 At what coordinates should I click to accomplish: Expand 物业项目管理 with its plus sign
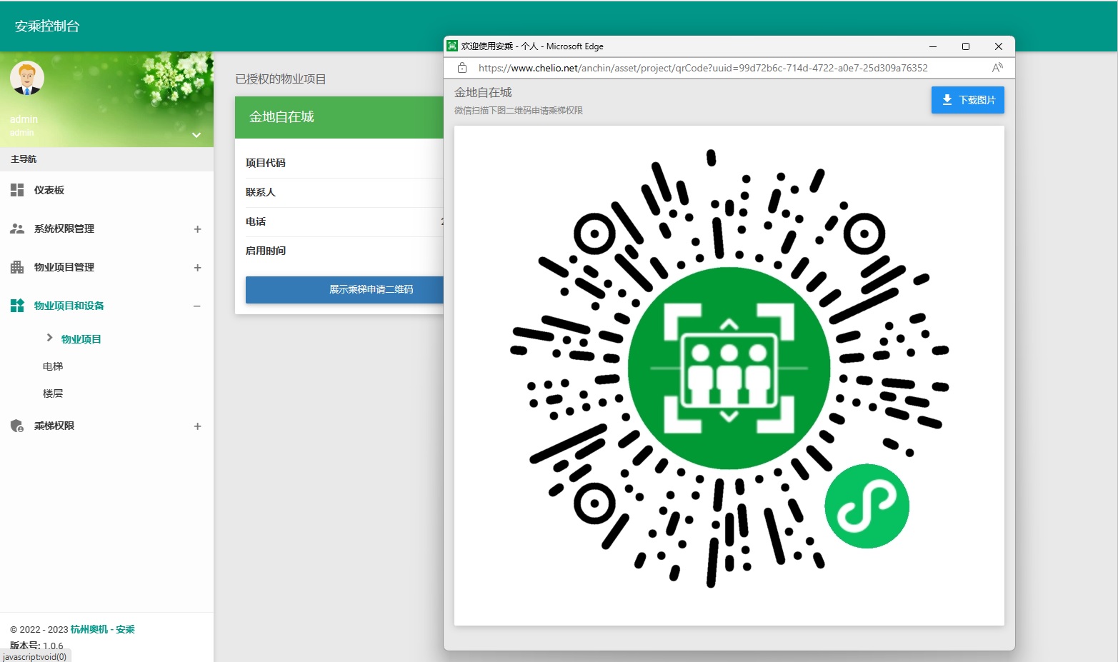pos(197,268)
